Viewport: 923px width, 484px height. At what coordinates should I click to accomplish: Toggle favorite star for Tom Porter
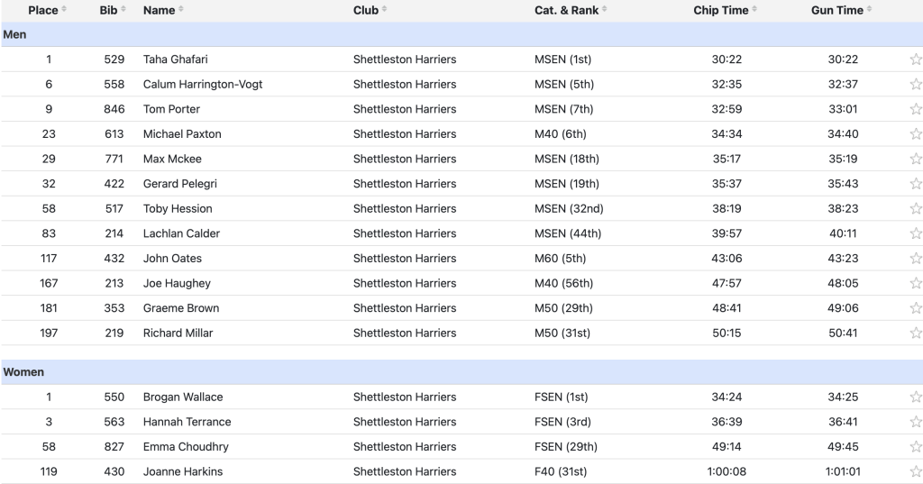(916, 109)
